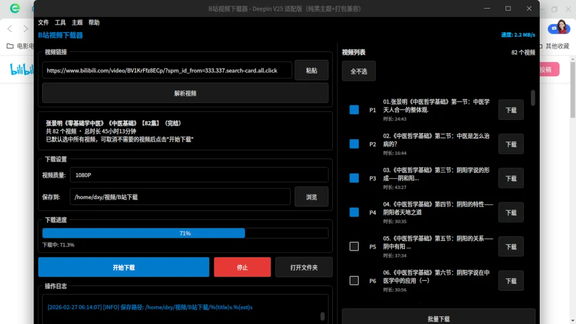Click 下载 button for P5 video
Image resolution: width=576 pixels, height=324 pixels.
[x=511, y=247]
